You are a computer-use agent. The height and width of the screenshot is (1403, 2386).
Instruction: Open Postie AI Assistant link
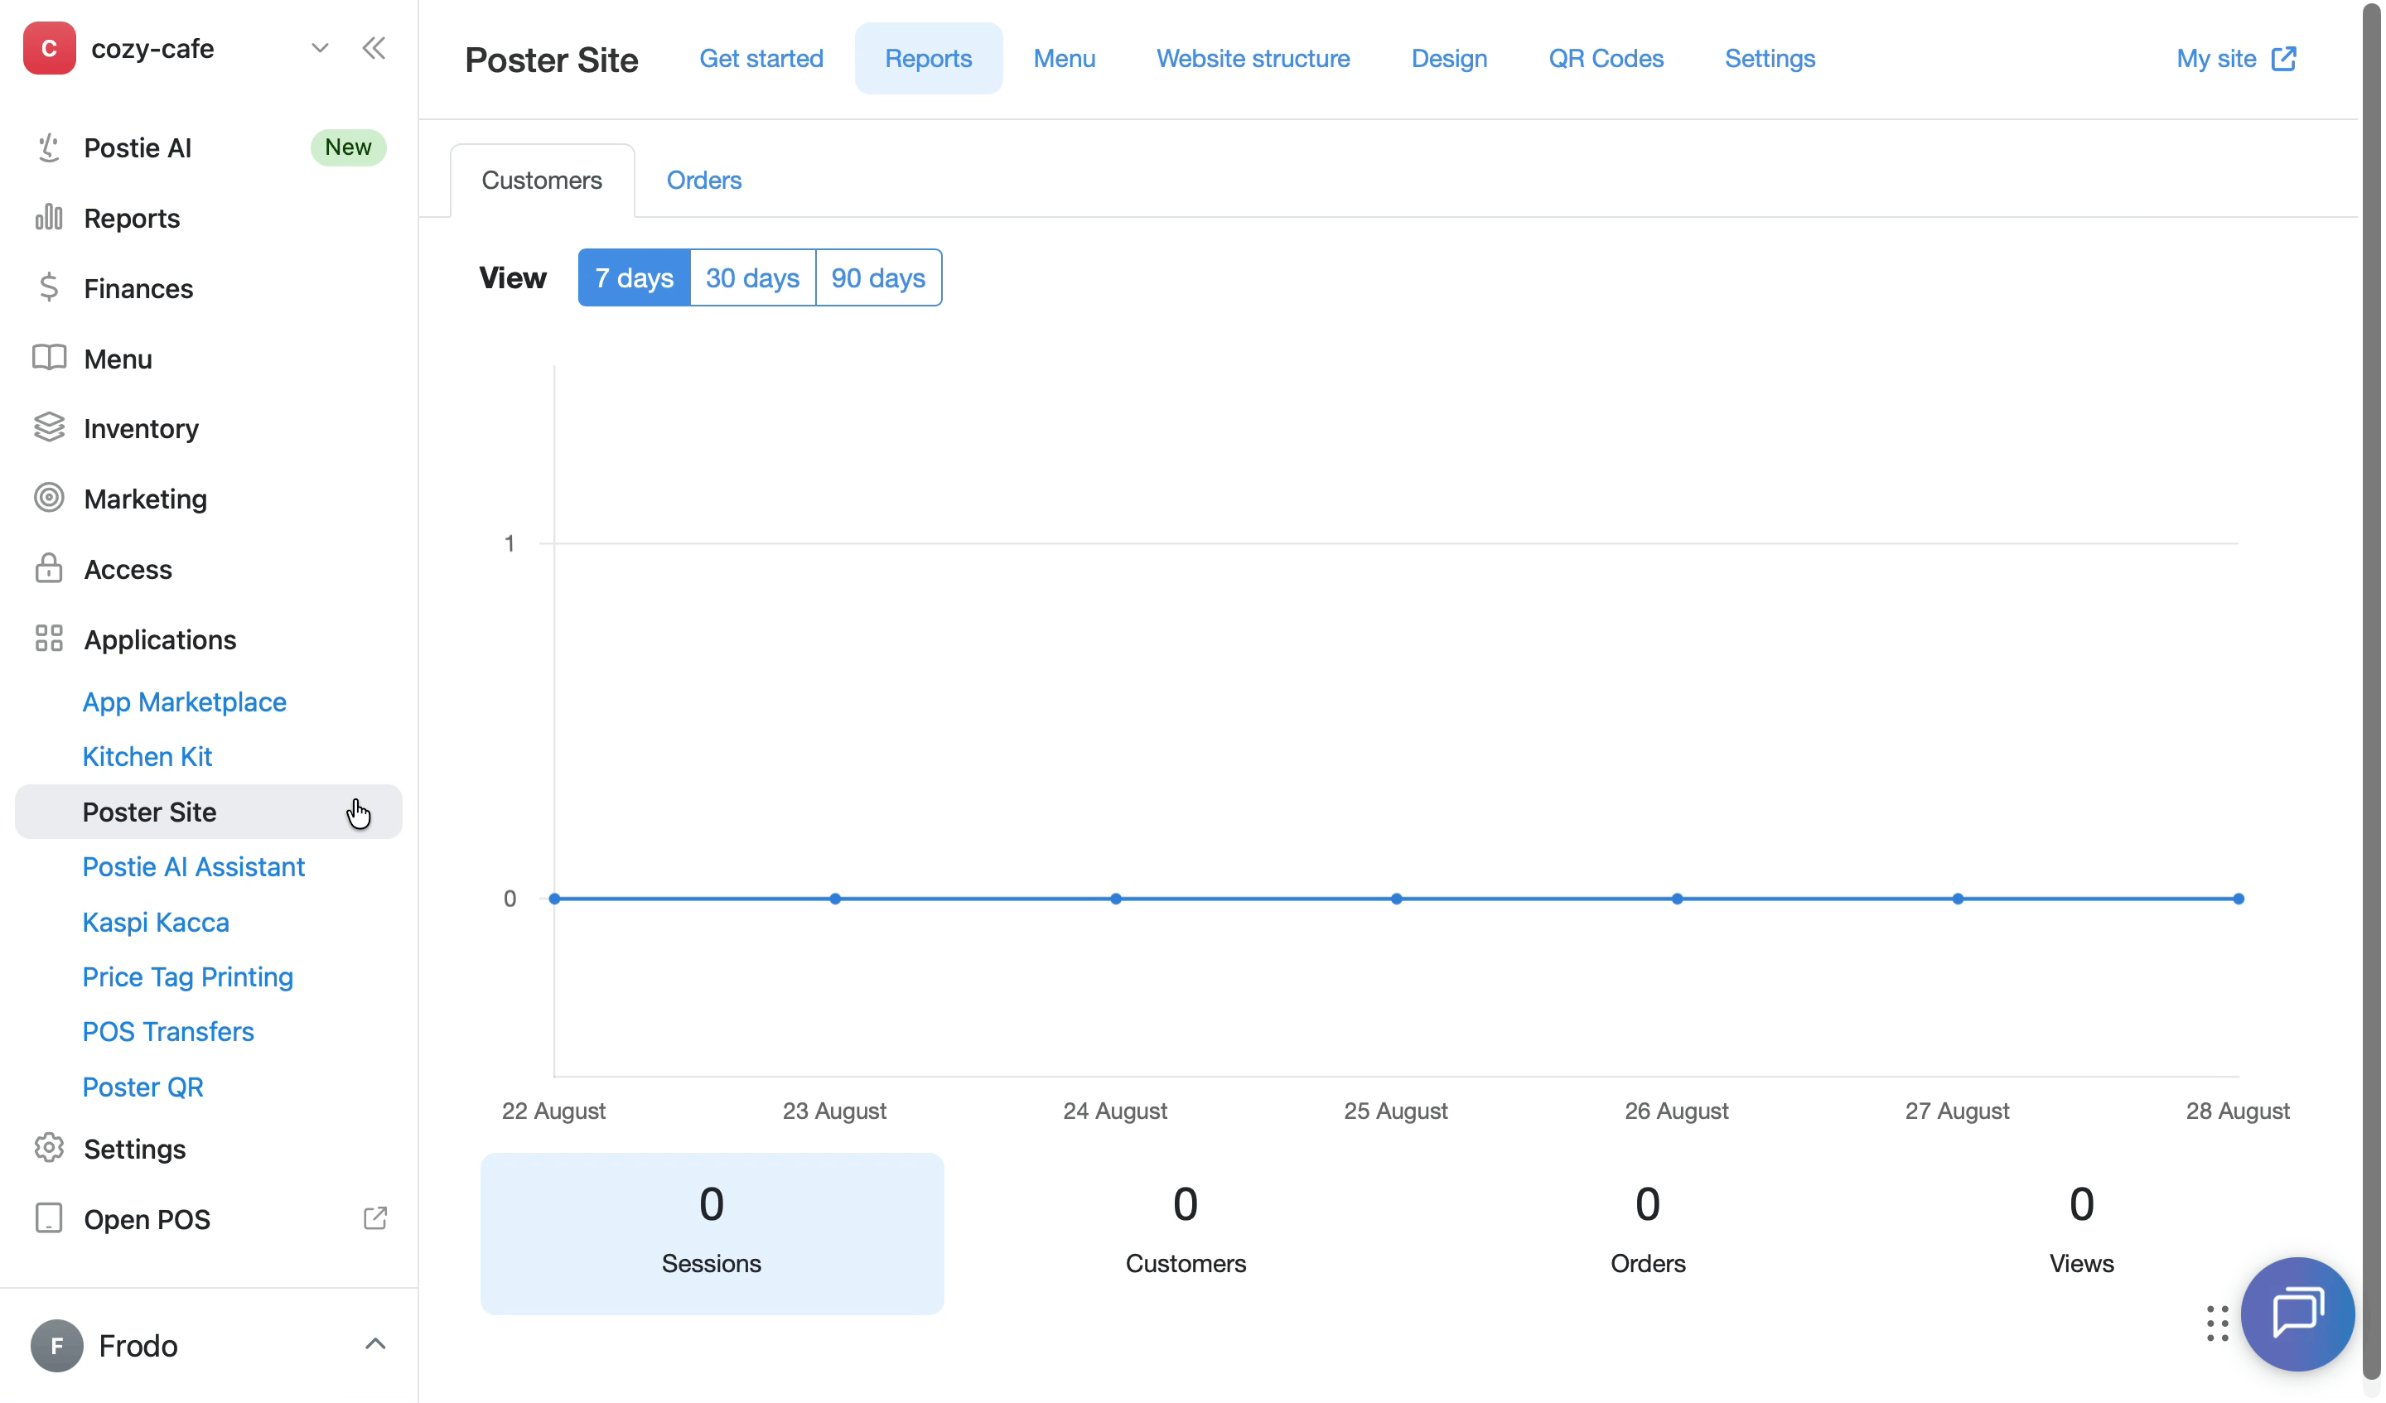pos(193,866)
